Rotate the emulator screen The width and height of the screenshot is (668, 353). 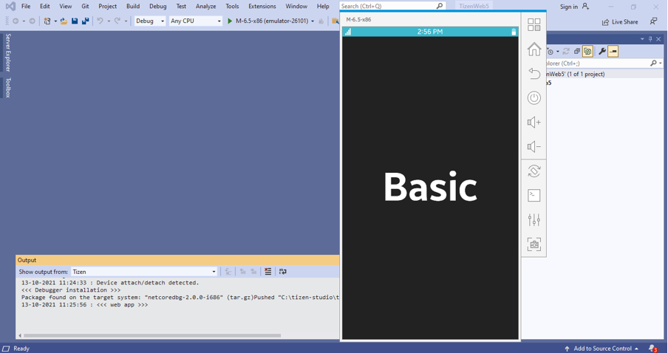(x=534, y=171)
